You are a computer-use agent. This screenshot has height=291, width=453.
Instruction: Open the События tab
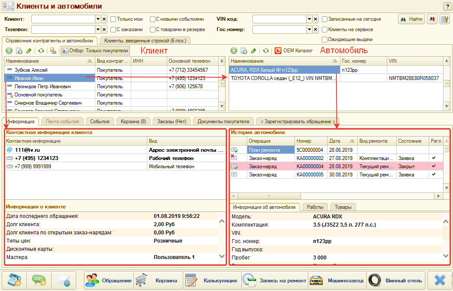pos(100,122)
